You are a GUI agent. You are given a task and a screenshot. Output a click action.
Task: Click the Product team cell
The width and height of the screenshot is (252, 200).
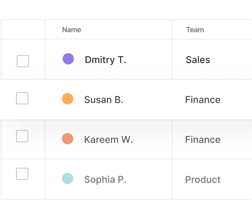point(203,180)
